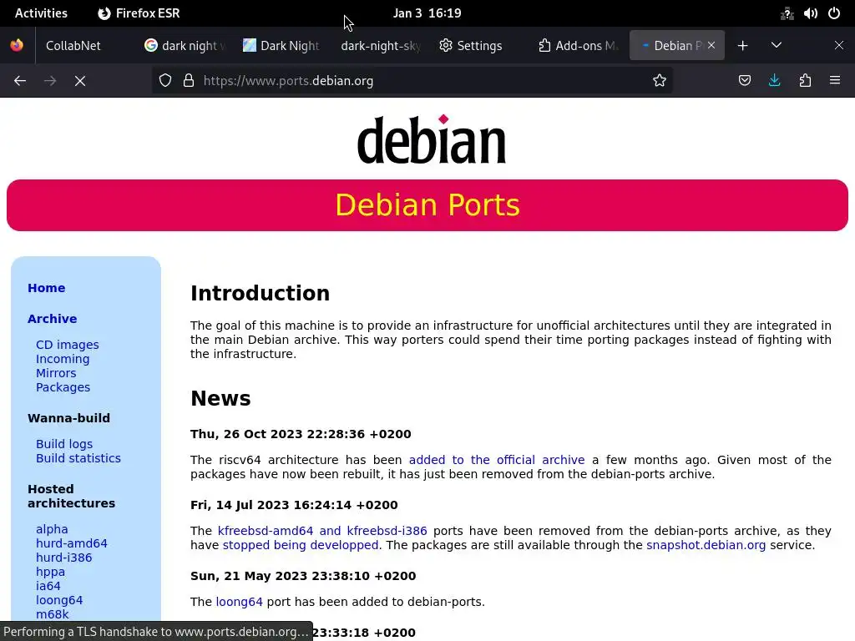Click the Hosted architectures sidebar heading
This screenshot has height=641, width=855.
(x=72, y=496)
